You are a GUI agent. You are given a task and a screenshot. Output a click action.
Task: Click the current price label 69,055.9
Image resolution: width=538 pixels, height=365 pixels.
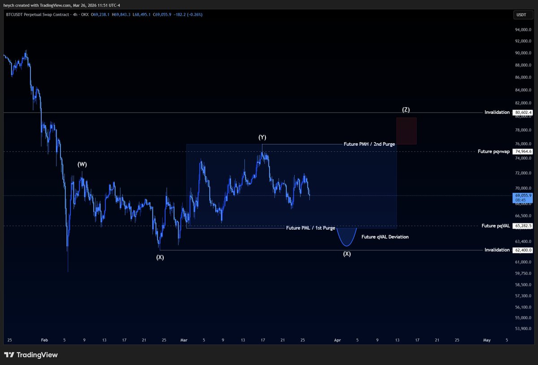pos(523,198)
